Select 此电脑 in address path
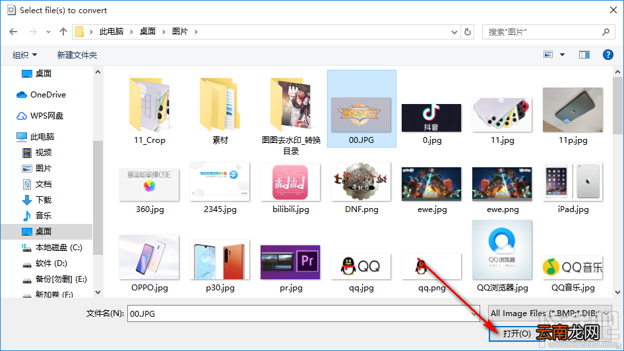 click(x=111, y=32)
